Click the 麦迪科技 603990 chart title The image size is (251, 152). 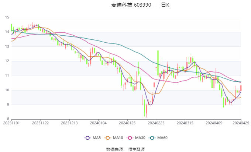click(x=131, y=5)
